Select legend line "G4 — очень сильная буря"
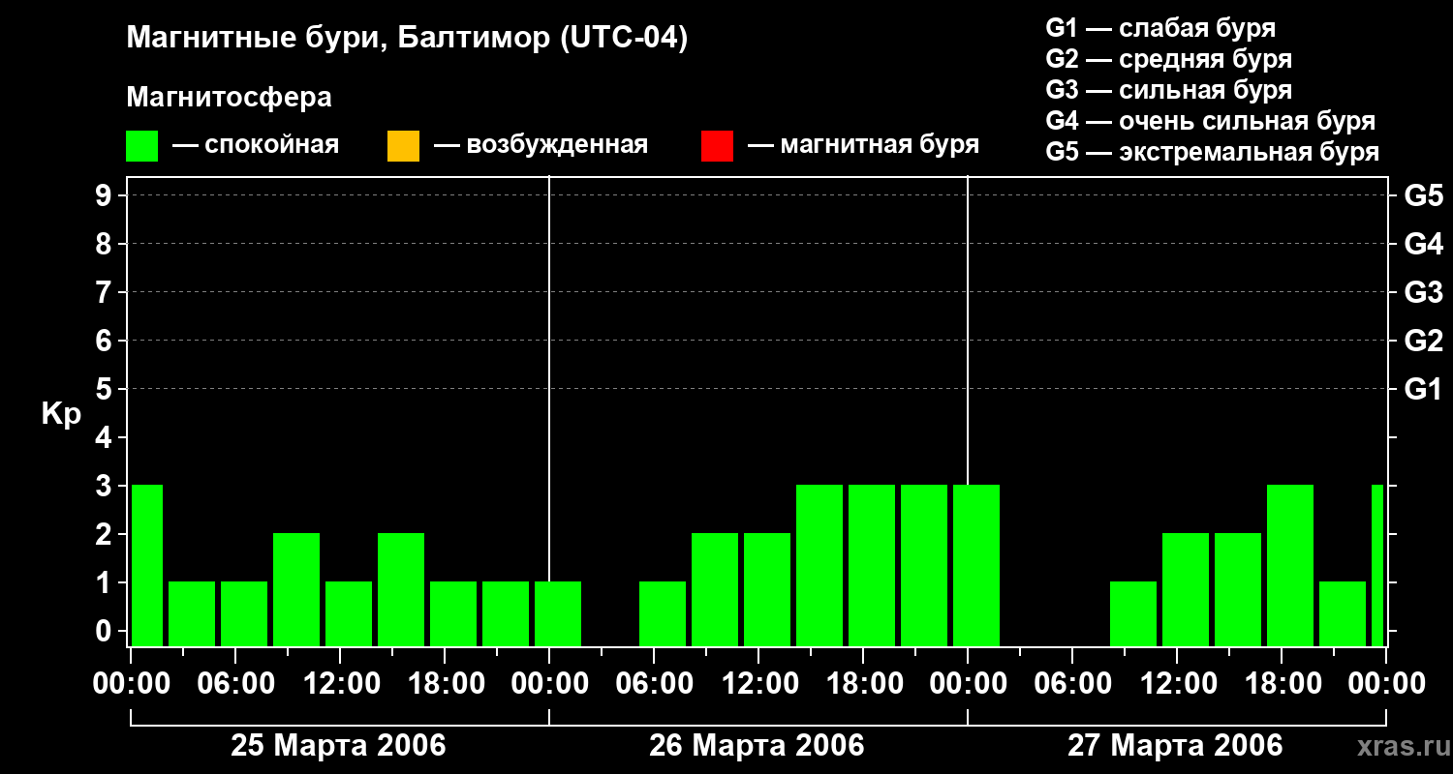The image size is (1453, 774). [x=1211, y=121]
